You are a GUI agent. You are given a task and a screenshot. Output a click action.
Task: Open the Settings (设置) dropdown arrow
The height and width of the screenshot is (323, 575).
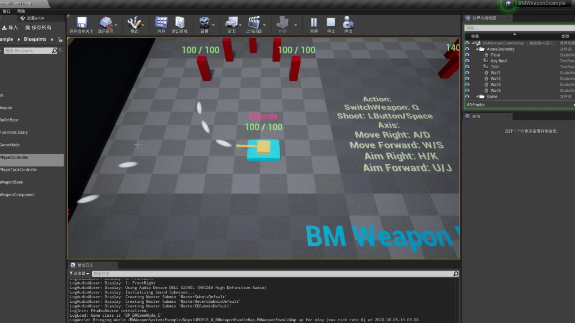coord(213,25)
